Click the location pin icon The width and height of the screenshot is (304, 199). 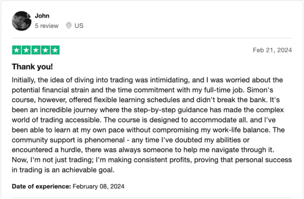tap(68, 25)
